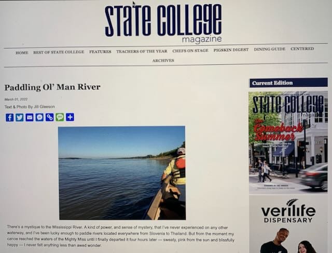
Task: Browse the Archives link
Action: (163, 61)
